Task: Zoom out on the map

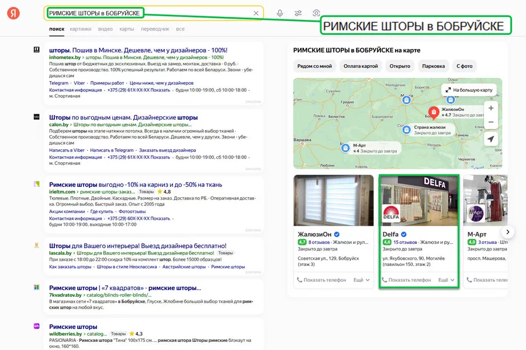Action: 491,122
